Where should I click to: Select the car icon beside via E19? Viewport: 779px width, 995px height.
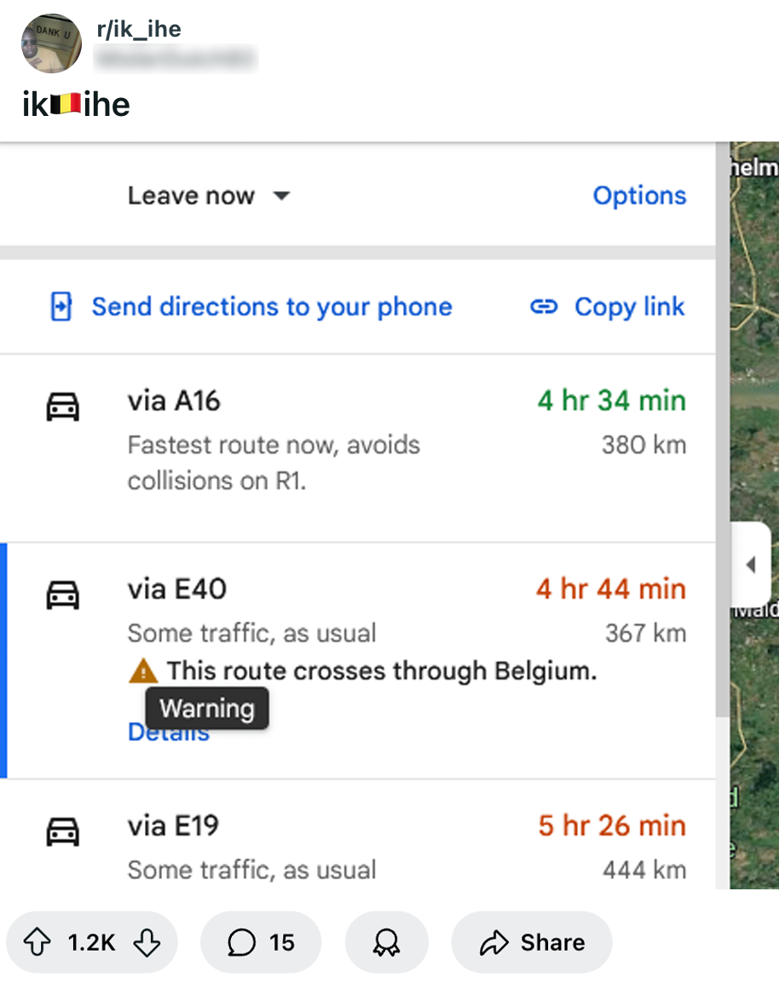[x=64, y=830]
